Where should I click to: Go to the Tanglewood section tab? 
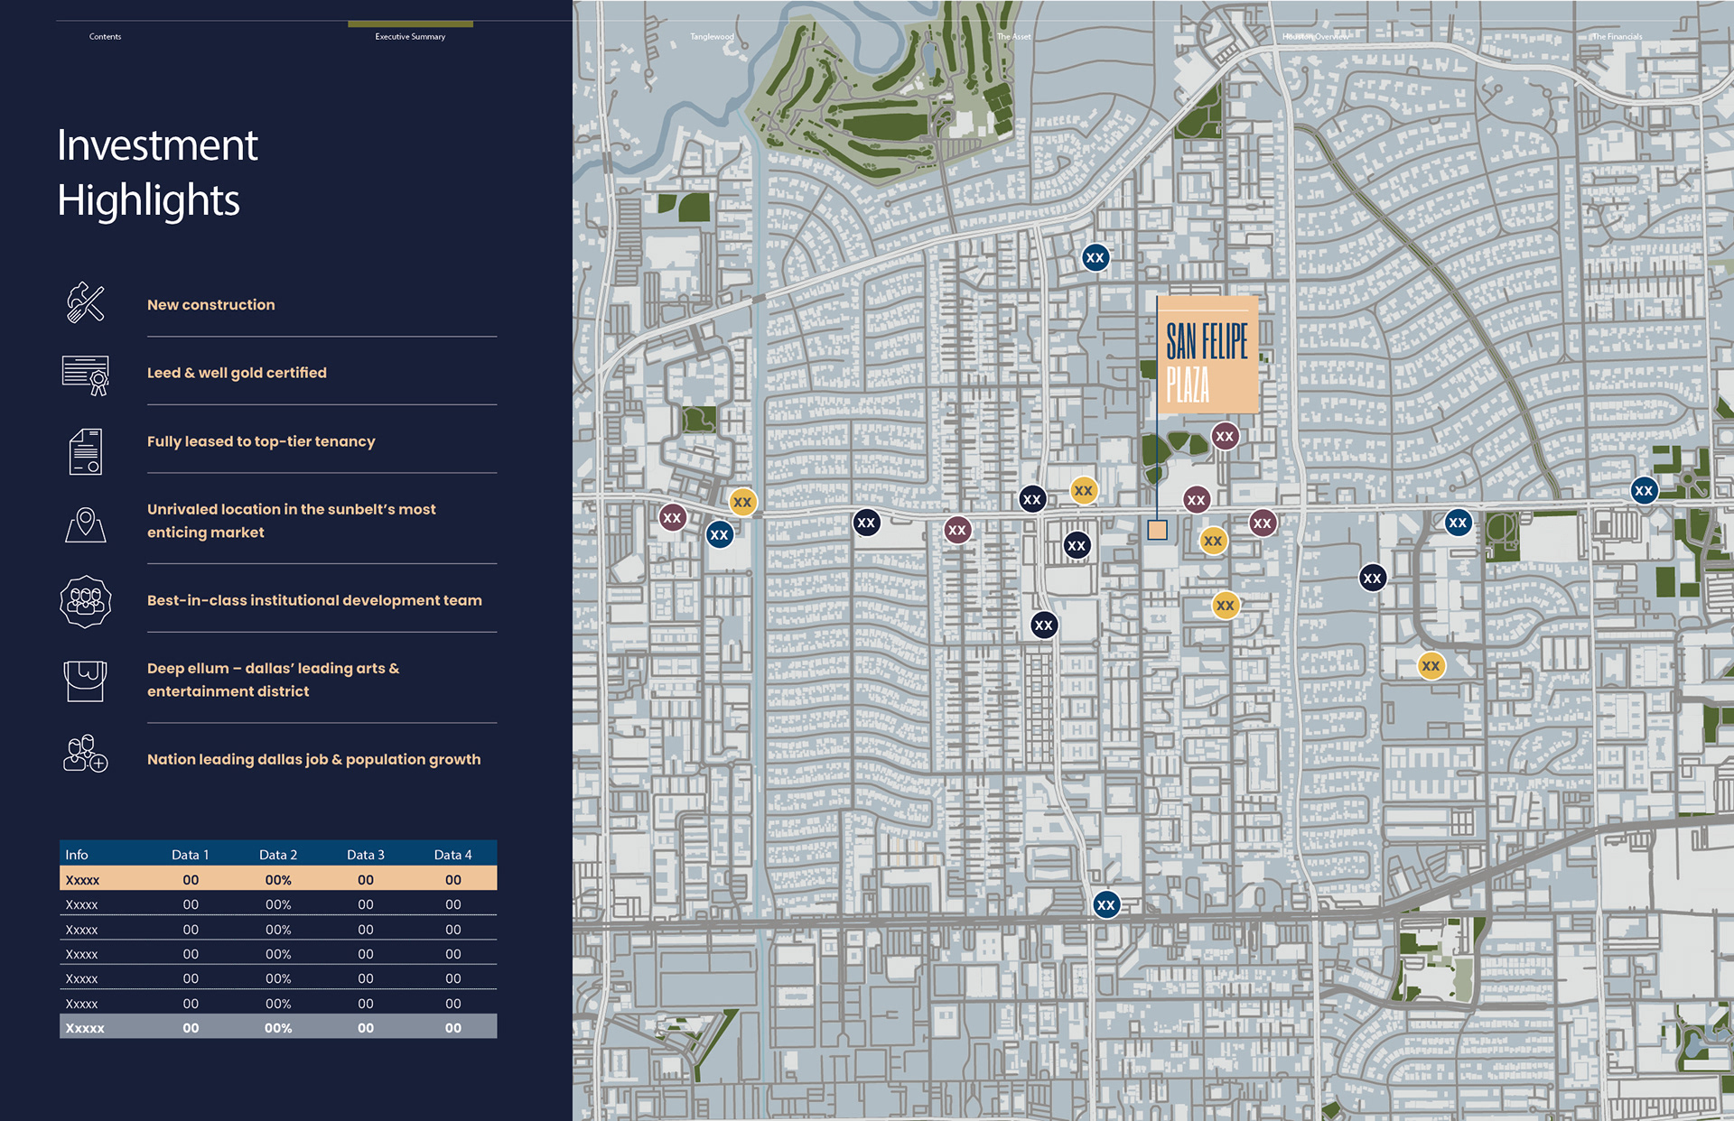[712, 37]
